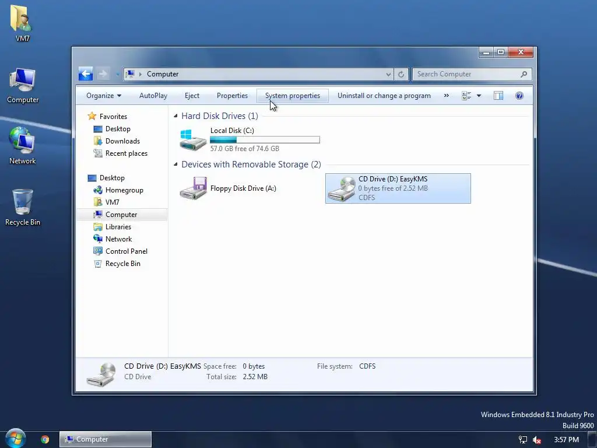Open Downloads in the navigation pane
Viewport: 597px width, 448px height.
point(122,141)
